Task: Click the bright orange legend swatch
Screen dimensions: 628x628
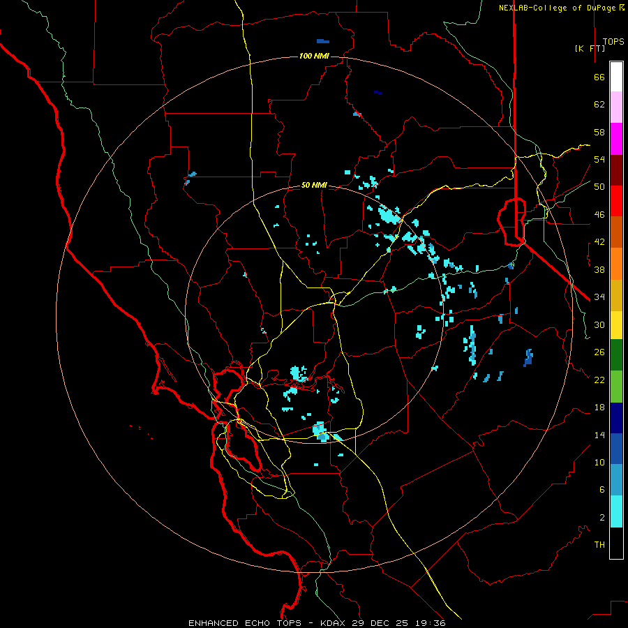Action: (x=616, y=264)
